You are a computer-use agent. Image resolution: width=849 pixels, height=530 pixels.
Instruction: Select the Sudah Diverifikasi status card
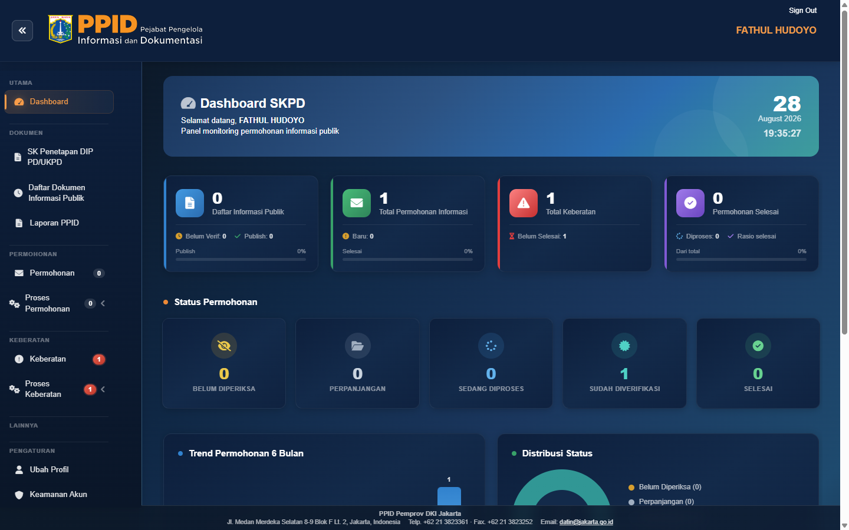[x=624, y=363]
